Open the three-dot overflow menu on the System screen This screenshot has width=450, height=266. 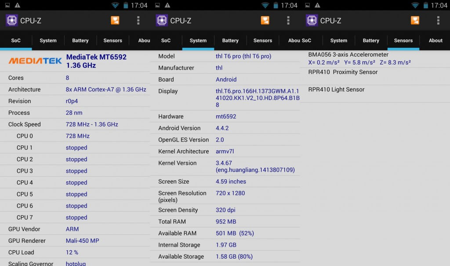pyautogui.click(x=288, y=21)
